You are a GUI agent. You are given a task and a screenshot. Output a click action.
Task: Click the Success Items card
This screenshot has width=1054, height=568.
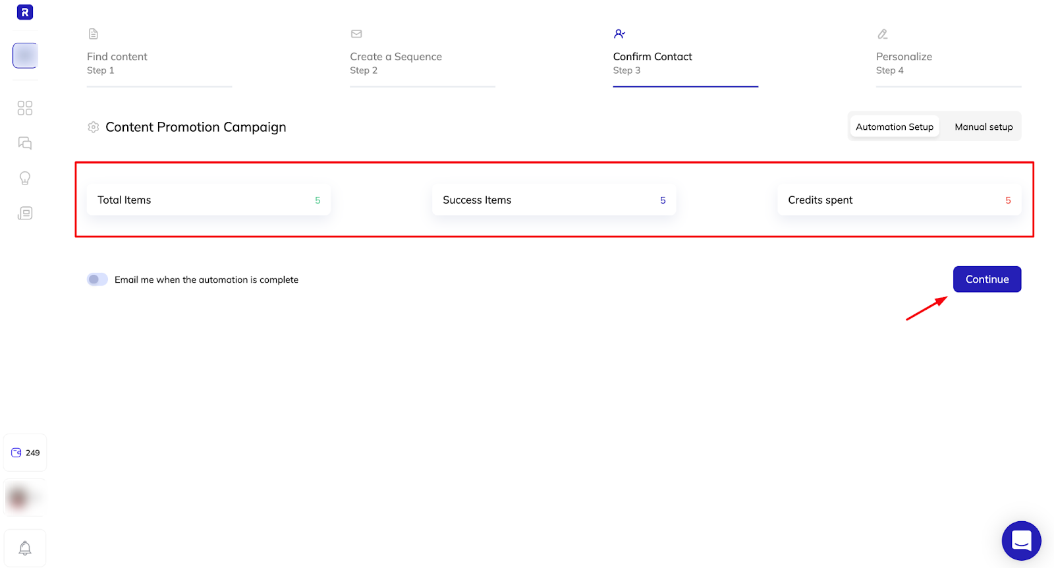tap(554, 200)
